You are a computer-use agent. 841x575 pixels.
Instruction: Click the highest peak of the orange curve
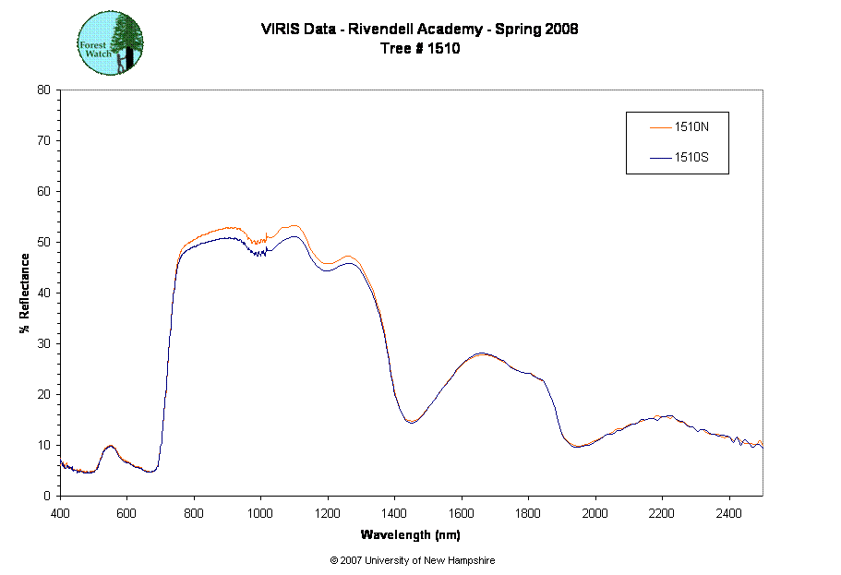click(294, 226)
